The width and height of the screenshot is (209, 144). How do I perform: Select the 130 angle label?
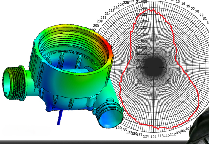(134, 134)
